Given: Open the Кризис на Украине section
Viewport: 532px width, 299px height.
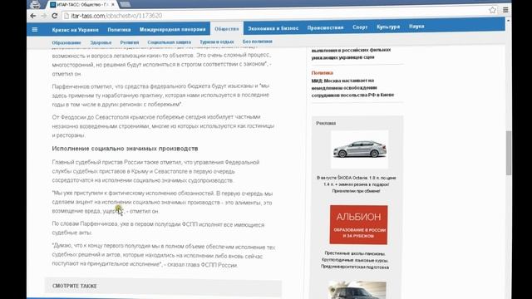Looking at the screenshot, I should click(76, 30).
